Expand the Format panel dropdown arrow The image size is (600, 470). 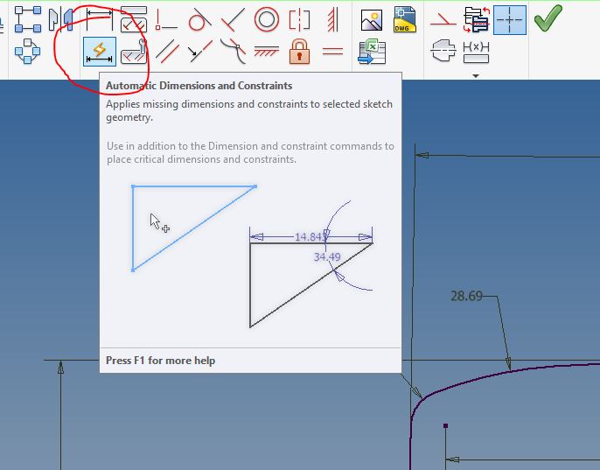[476, 76]
